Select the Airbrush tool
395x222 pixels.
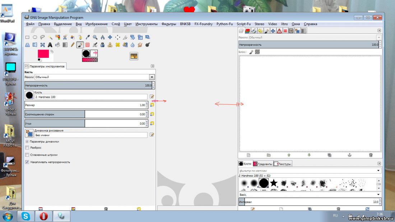pyautogui.click(x=95, y=45)
